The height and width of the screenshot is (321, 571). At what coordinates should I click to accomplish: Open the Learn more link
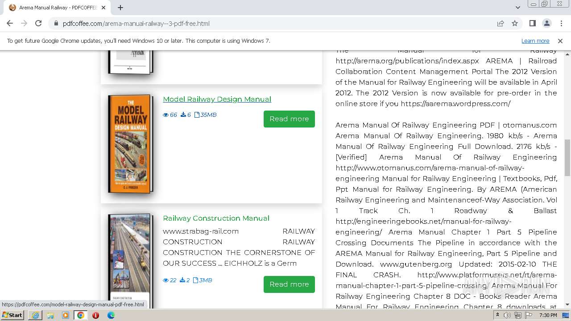(x=535, y=41)
